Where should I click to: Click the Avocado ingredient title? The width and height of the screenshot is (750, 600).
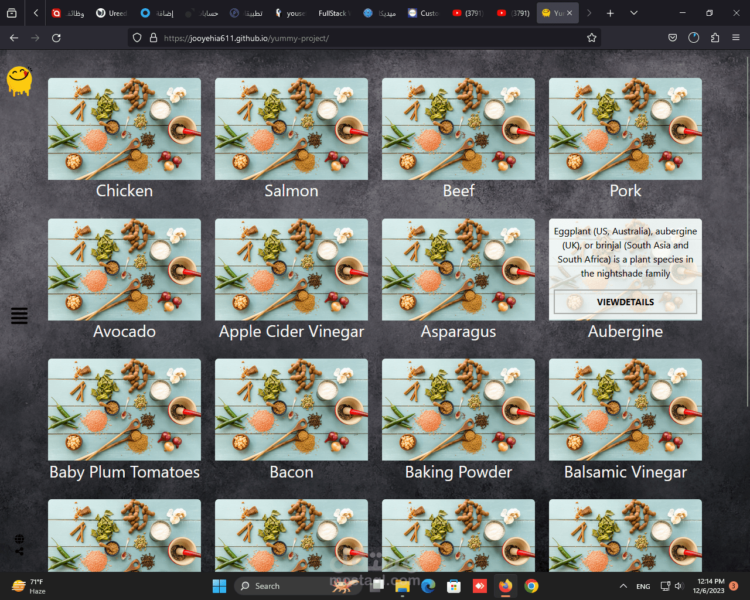tap(124, 332)
